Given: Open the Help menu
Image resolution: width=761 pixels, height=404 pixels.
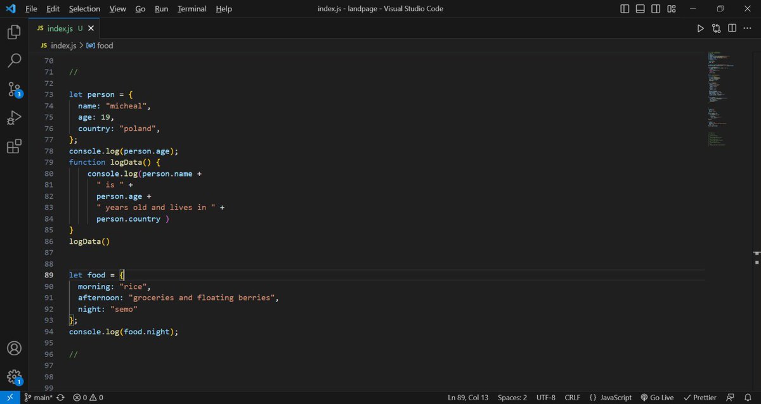Looking at the screenshot, I should tap(223, 9).
